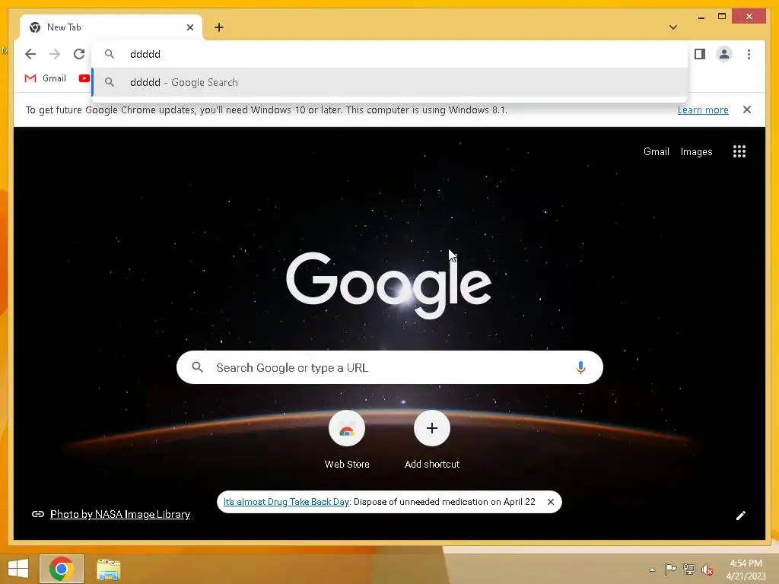The width and height of the screenshot is (779, 584).
Task: Go back using the back arrow
Action: click(30, 54)
